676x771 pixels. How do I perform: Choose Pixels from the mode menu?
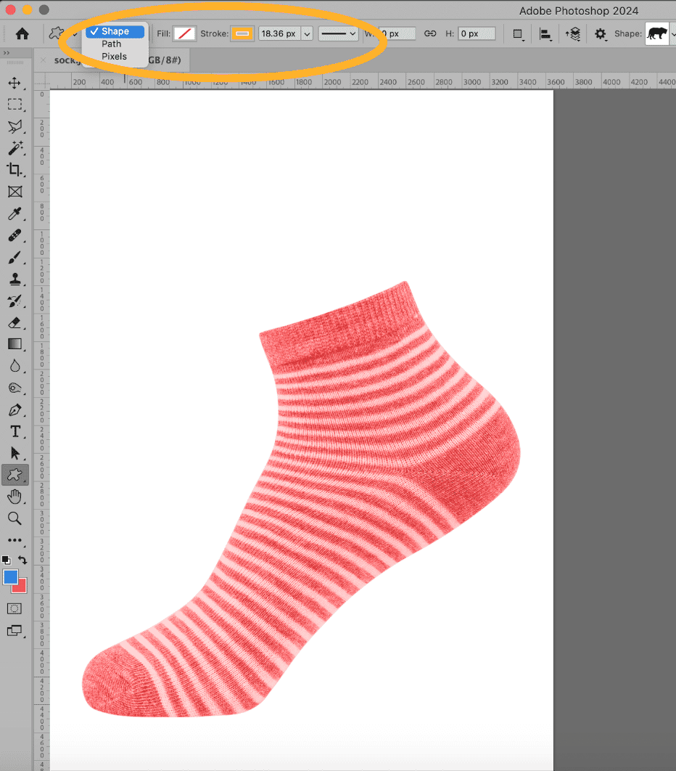[114, 56]
